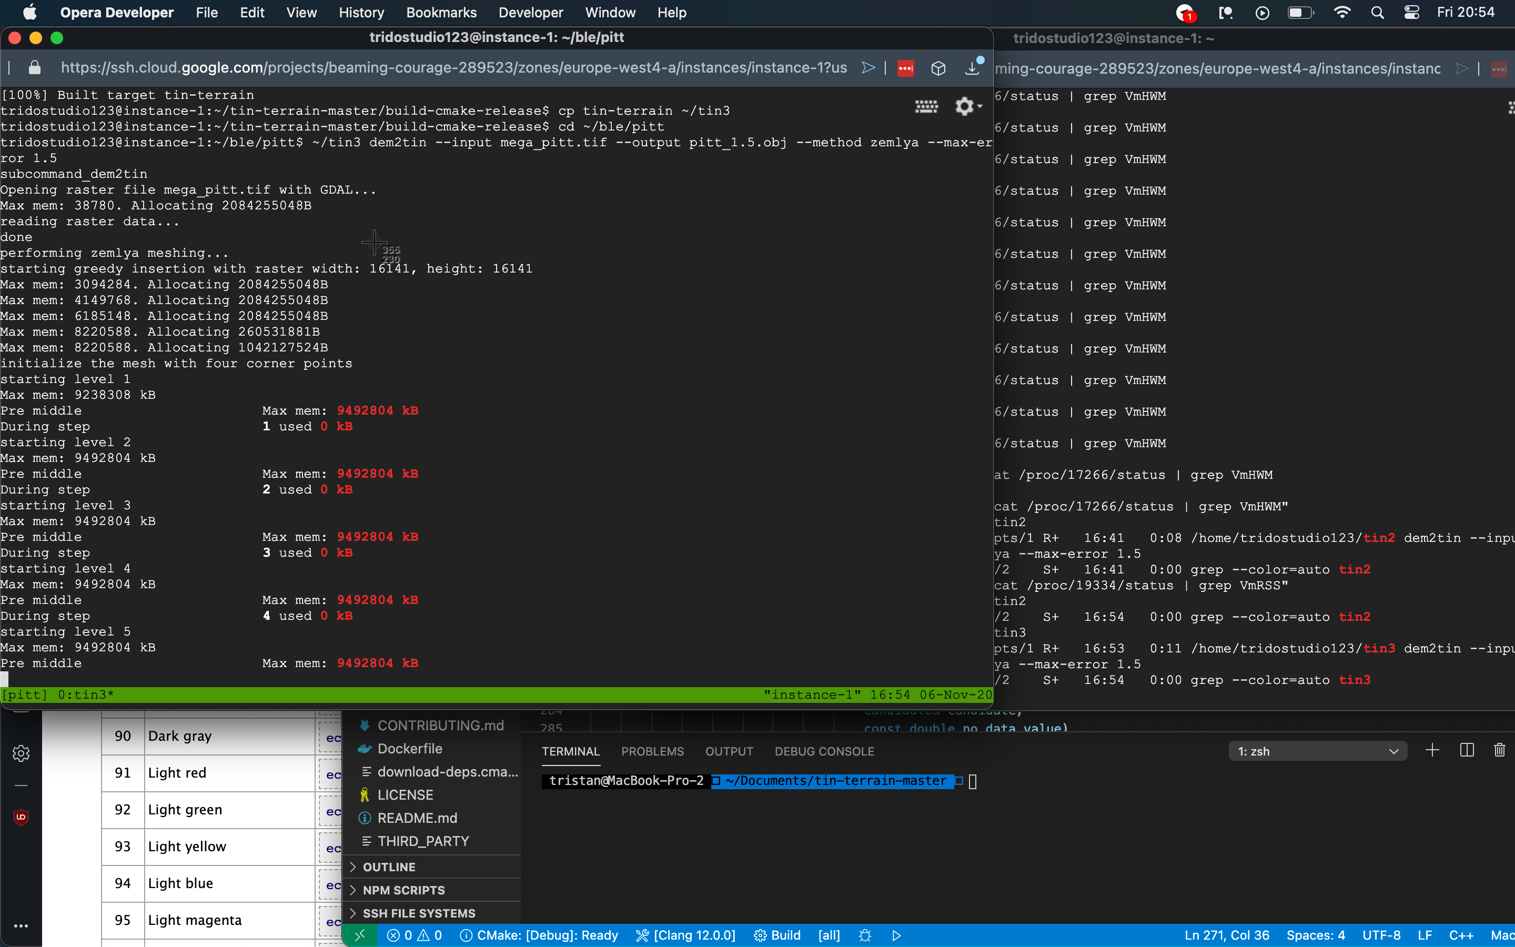Screen dimensions: 1515x947
Task: Kill terminal with the trash icon
Action: point(1499,750)
